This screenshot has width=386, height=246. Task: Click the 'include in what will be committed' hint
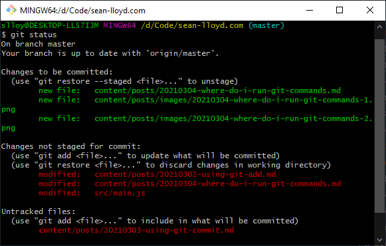(155, 221)
